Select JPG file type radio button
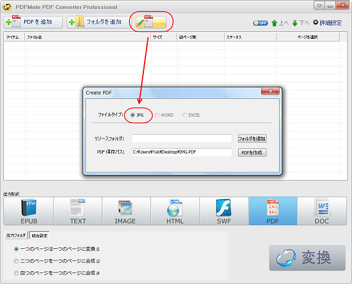Image resolution: width=352 pixels, height=284 pixels. pos(132,115)
